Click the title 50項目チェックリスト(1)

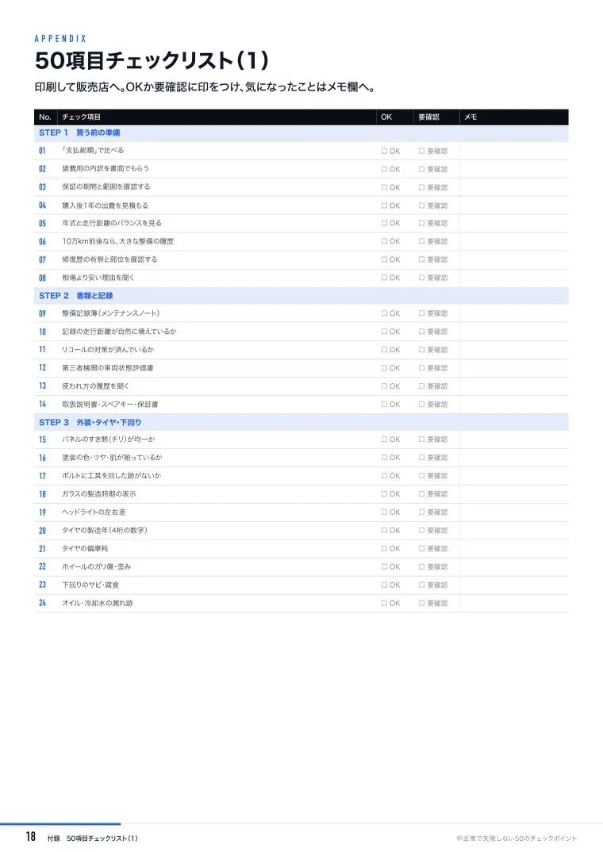point(152,60)
